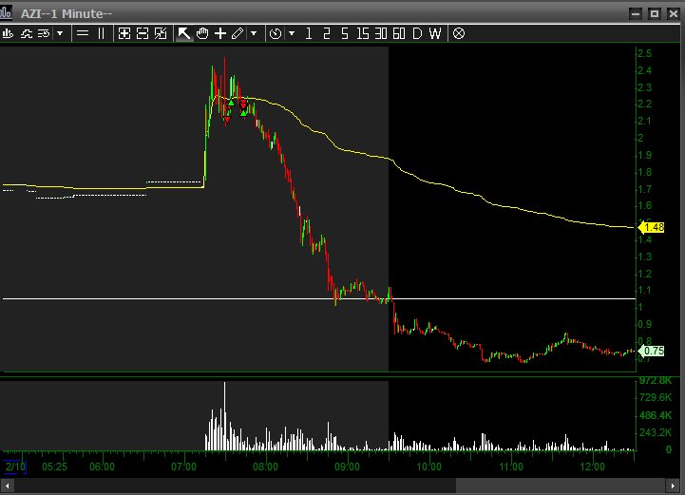Select the crosshair plus tool
This screenshot has height=495, width=685.
pos(220,33)
